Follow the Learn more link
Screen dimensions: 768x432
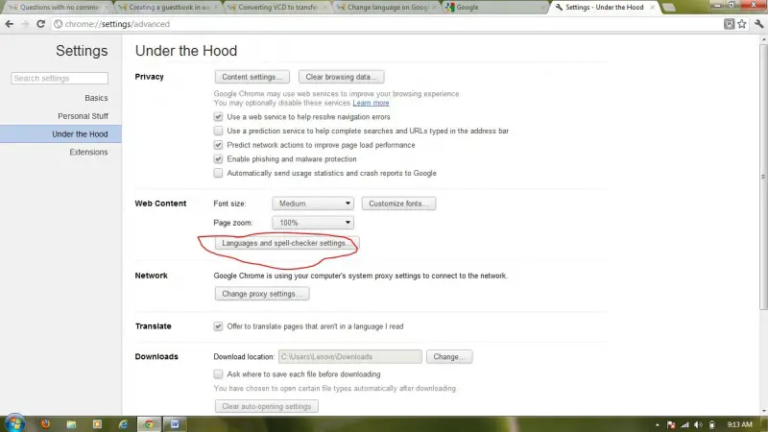(x=371, y=103)
